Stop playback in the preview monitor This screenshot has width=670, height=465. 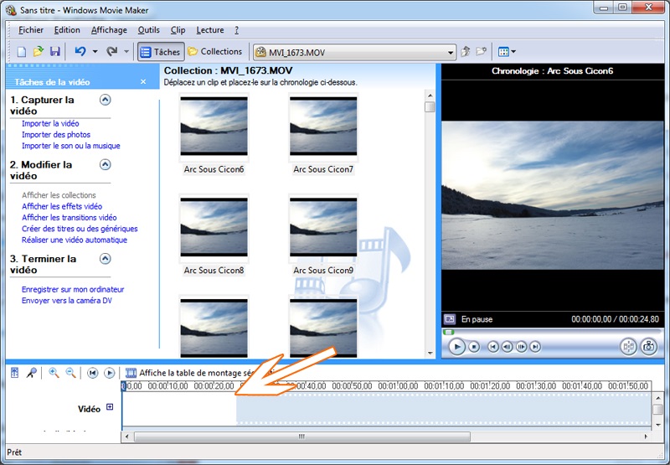pos(474,346)
